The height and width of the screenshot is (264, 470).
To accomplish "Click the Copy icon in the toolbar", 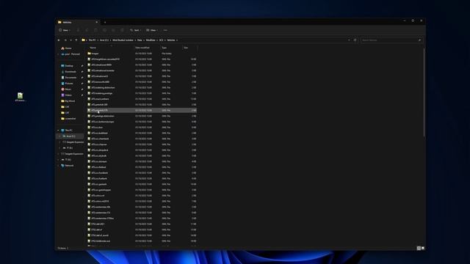I will (x=87, y=30).
